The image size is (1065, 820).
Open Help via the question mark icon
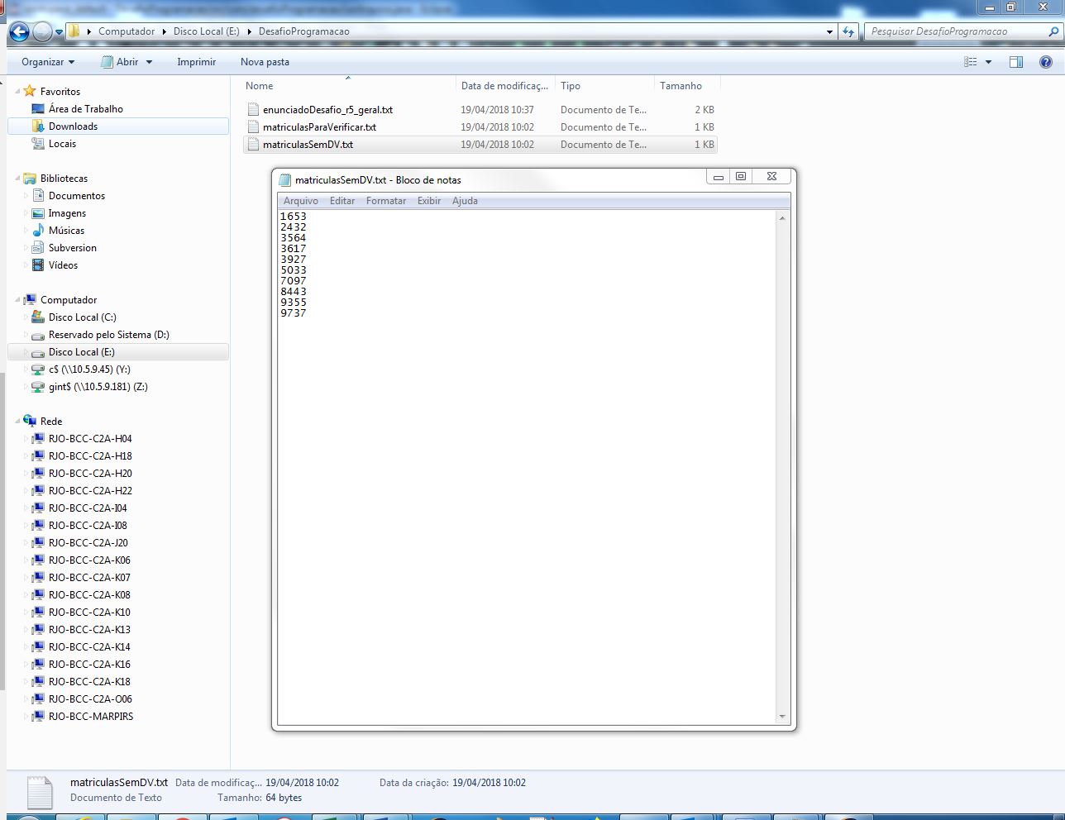[x=1047, y=61]
